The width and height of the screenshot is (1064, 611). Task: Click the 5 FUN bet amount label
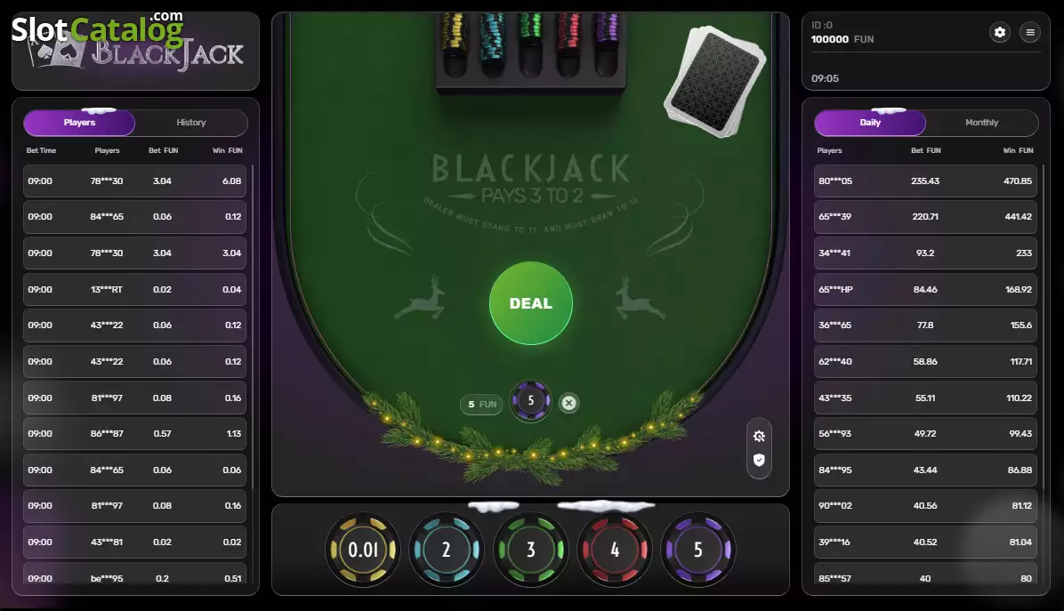point(482,404)
